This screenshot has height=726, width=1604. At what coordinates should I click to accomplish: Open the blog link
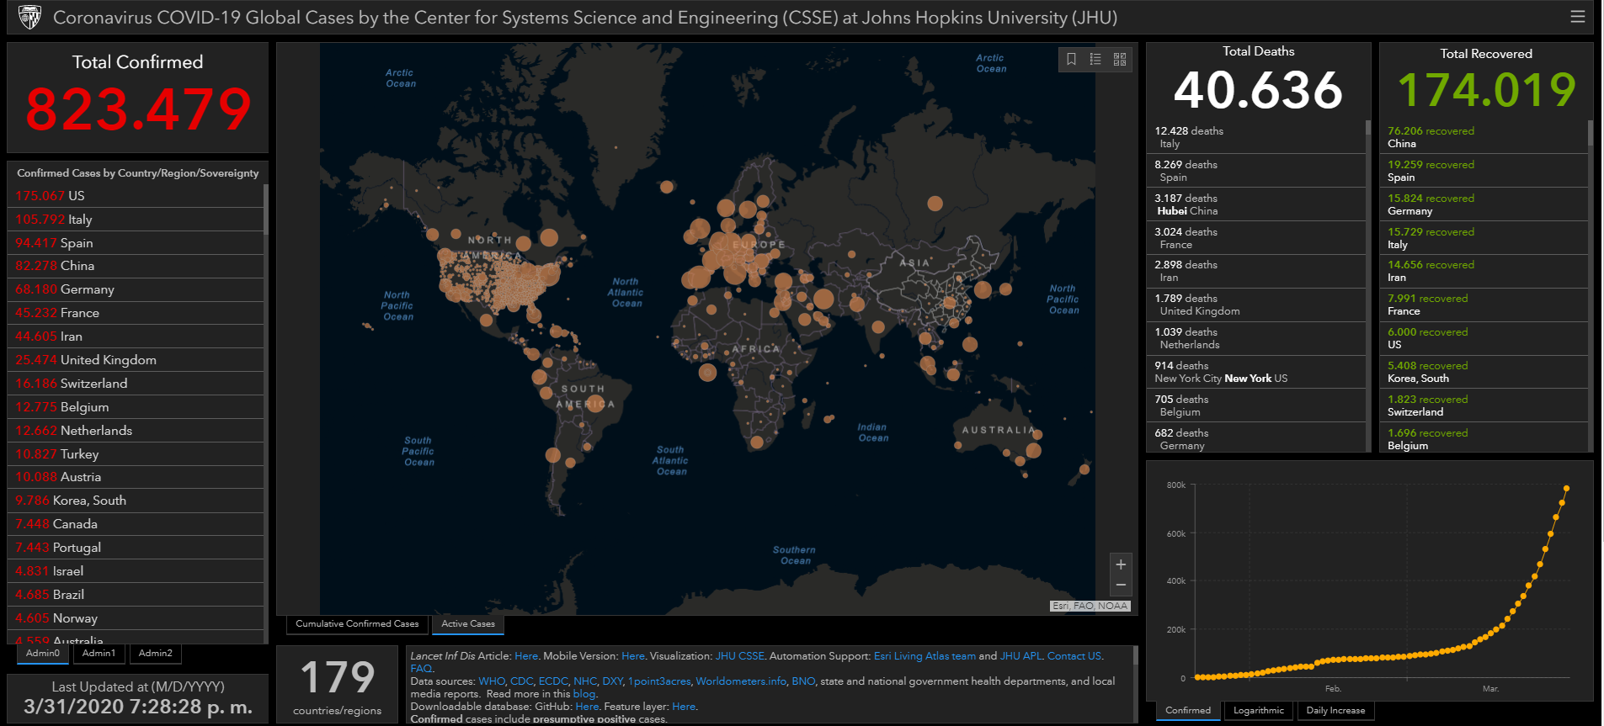coord(584,694)
